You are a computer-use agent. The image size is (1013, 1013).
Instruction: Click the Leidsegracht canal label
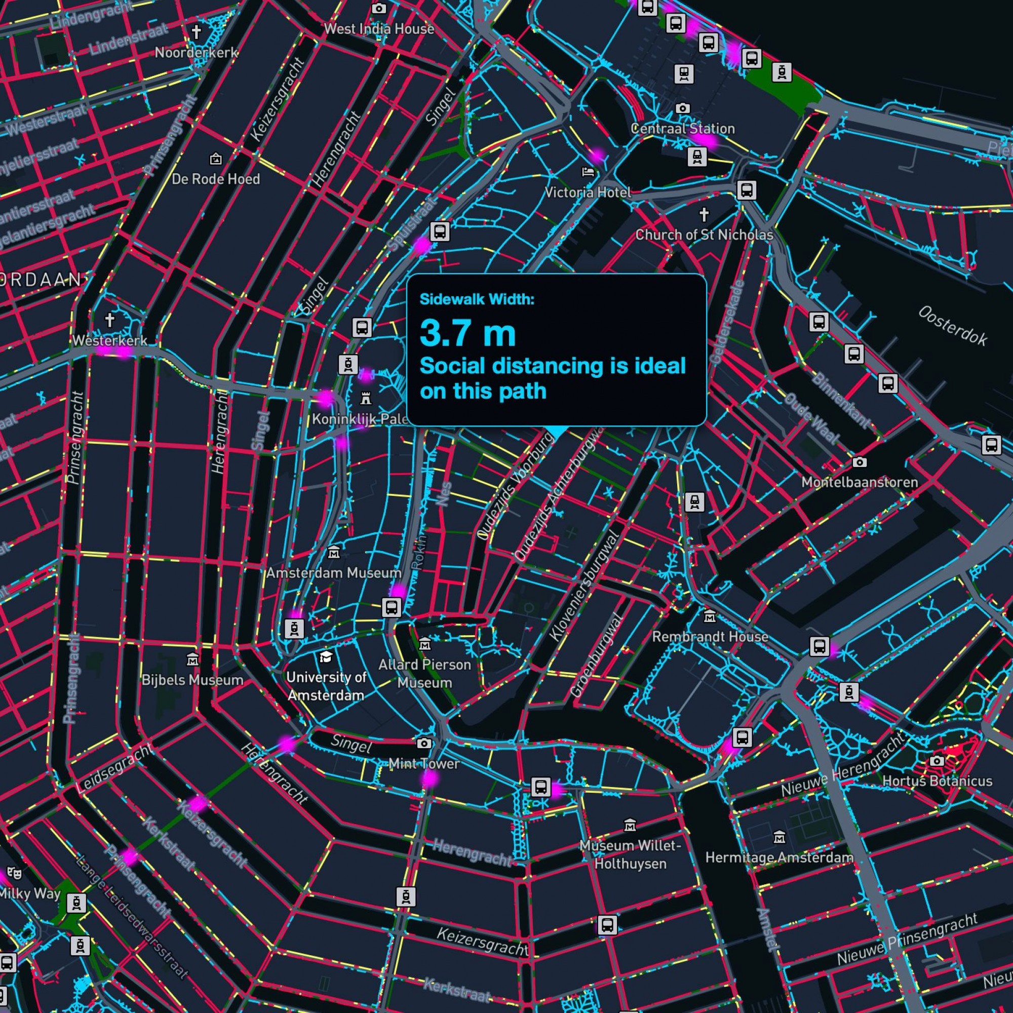coord(116,767)
